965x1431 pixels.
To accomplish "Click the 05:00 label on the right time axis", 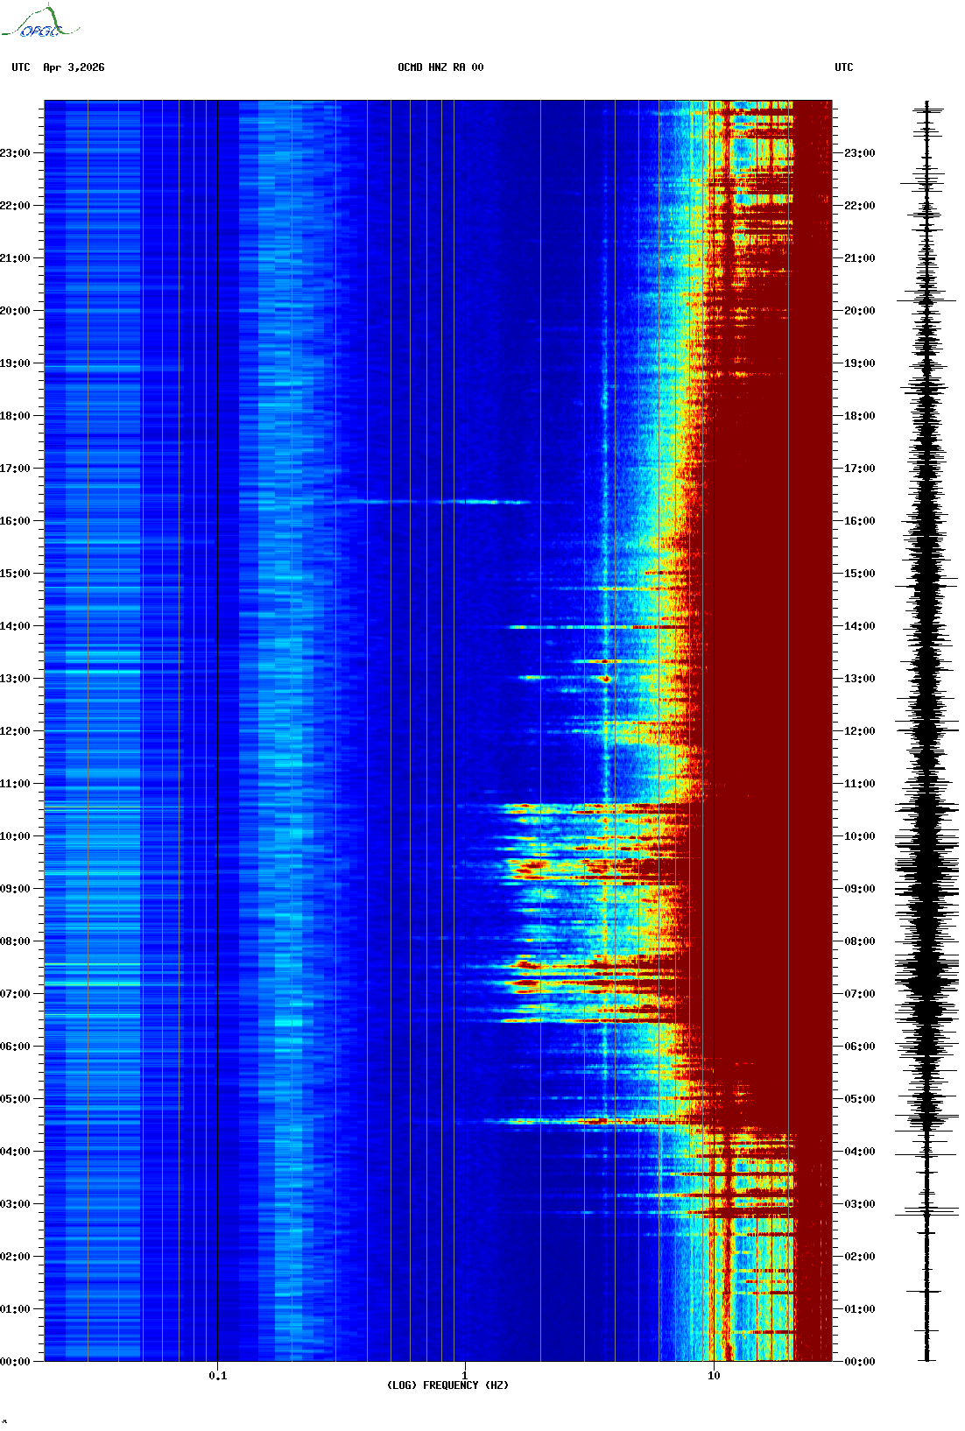I will click(x=859, y=1099).
